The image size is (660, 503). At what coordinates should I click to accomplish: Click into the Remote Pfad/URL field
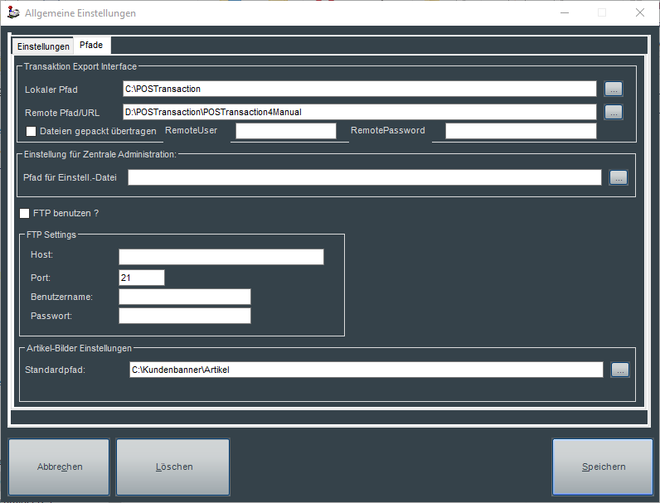click(358, 111)
